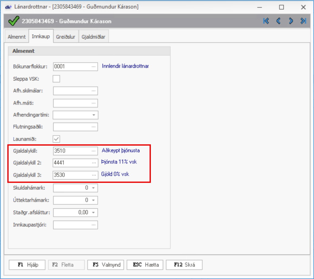Switch to the Greiðslur tab
This screenshot has width=314, height=279.
pyautogui.click(x=66, y=37)
